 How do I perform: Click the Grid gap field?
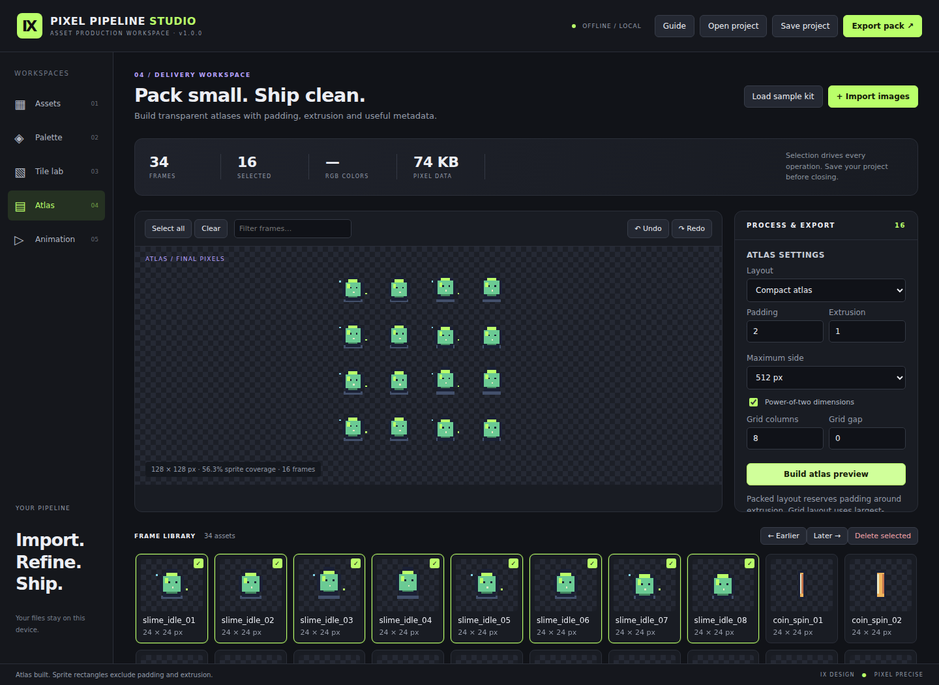tap(867, 438)
